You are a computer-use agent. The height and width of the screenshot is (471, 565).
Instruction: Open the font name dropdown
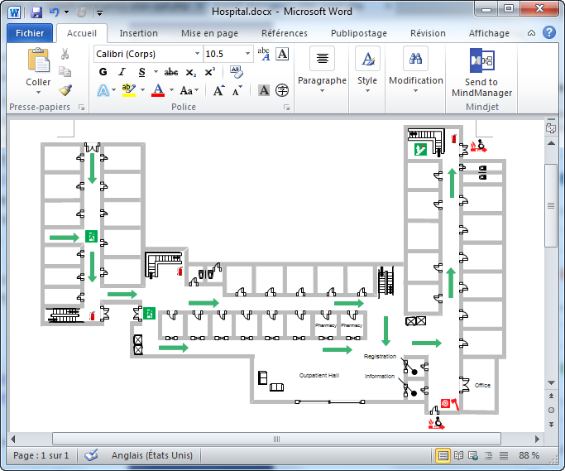pos(197,54)
